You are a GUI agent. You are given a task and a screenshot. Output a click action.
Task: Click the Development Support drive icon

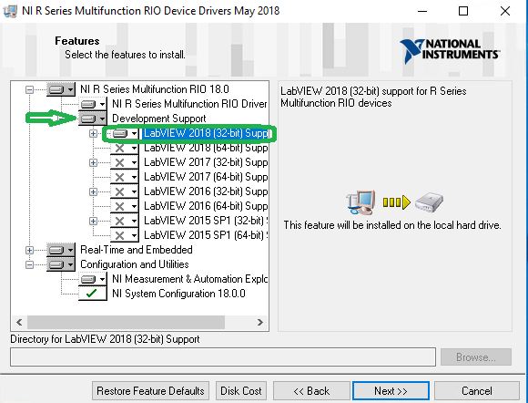(x=93, y=119)
